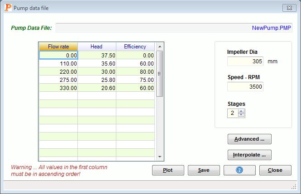Click the table scrollbar up arrow
The width and height of the screenshot is (301, 194).
point(159,47)
